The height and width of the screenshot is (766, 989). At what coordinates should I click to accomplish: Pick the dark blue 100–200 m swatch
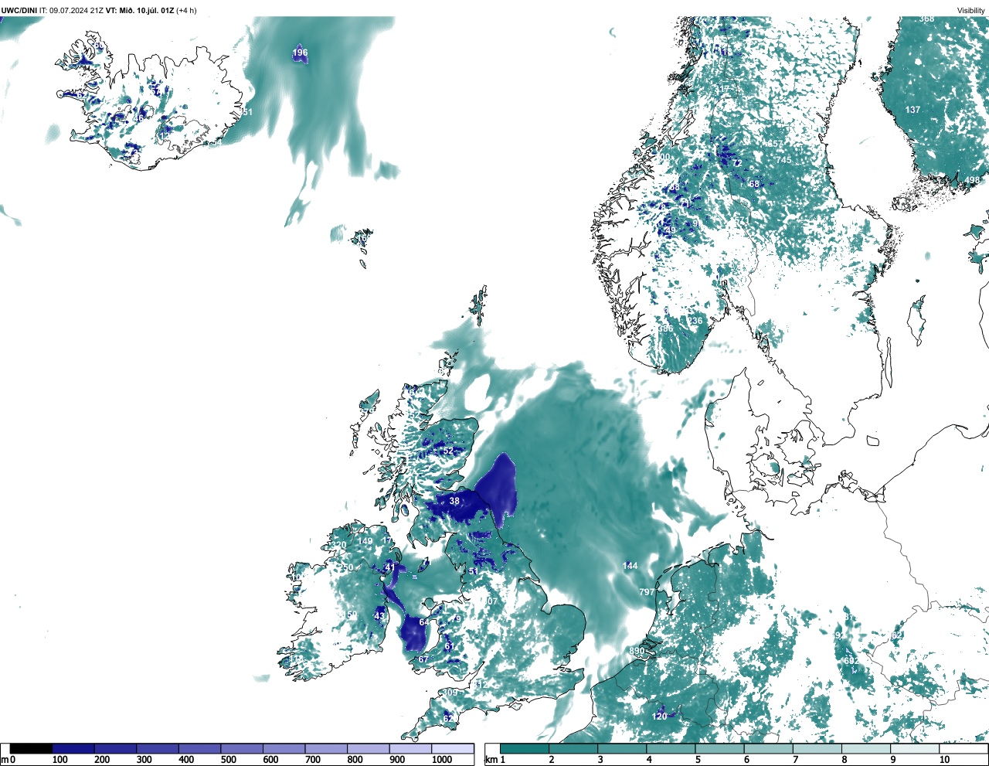(73, 748)
